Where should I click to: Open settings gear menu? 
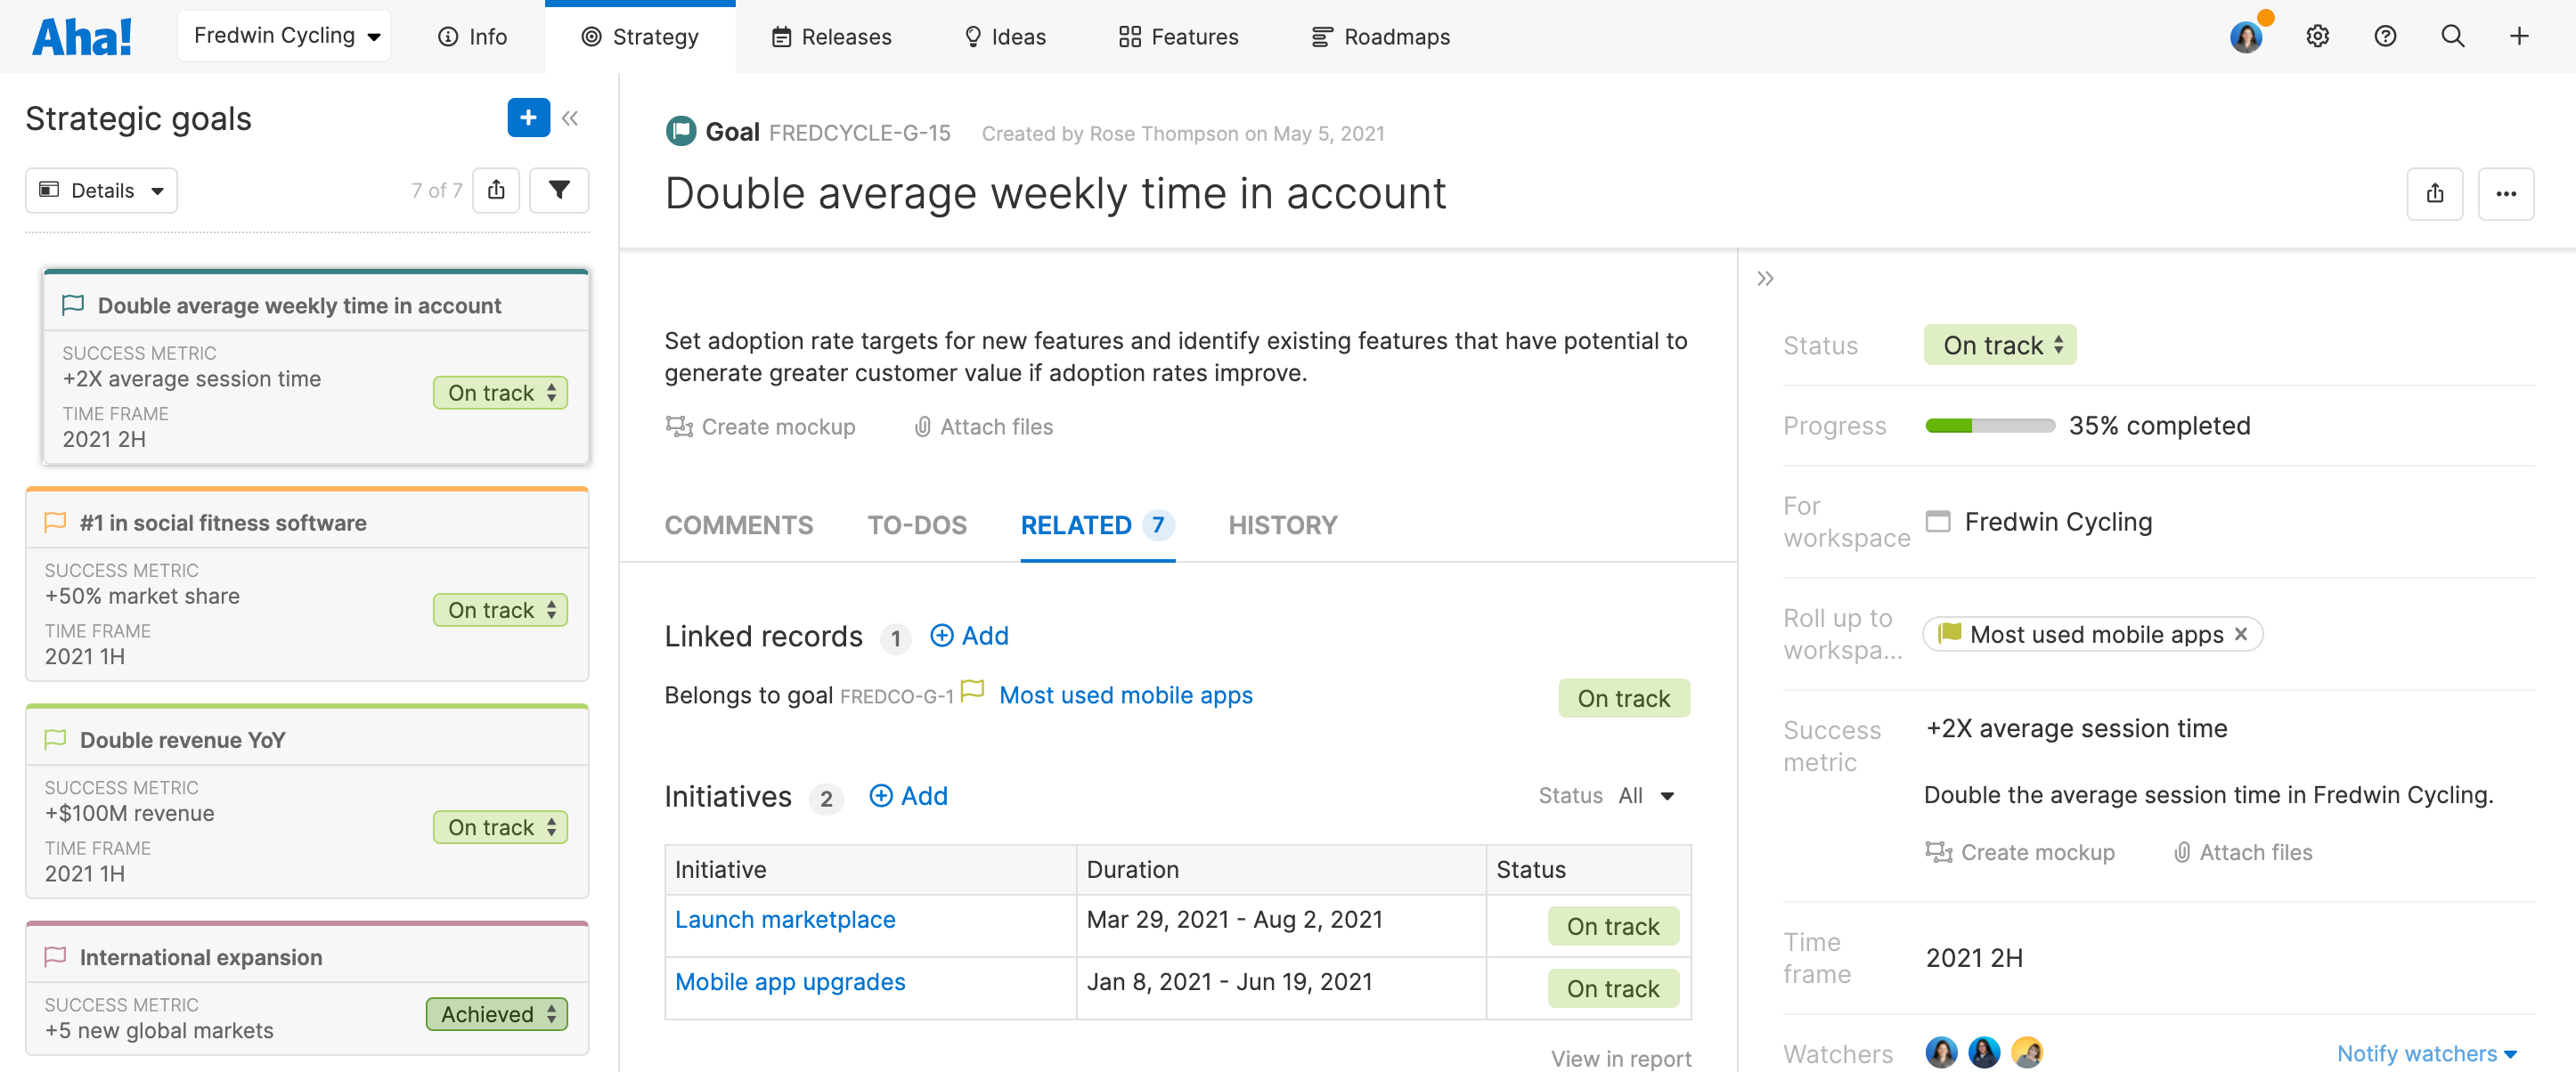(x=2317, y=36)
